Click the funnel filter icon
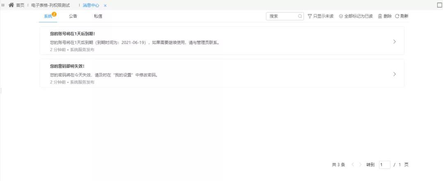This screenshot has height=181, width=443. point(310,16)
